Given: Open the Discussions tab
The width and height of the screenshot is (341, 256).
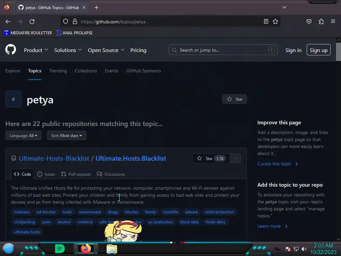Looking at the screenshot, I should coord(111,174).
